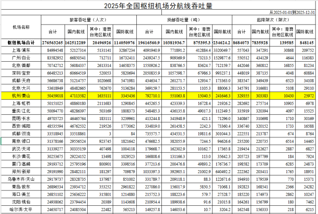
Task: Click the 北京/首都 airport cell
Action: pos(20,65)
